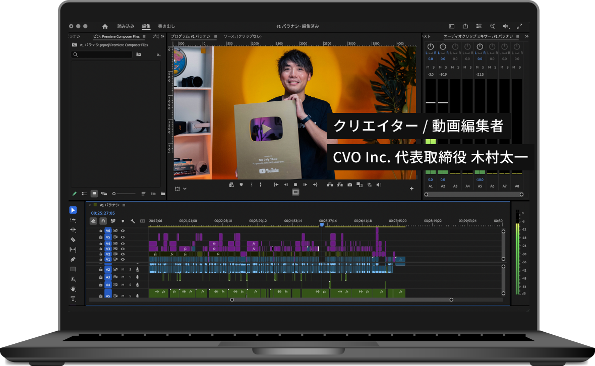Open workspaces icon in header bar
This screenshot has height=366, width=595.
(x=452, y=26)
